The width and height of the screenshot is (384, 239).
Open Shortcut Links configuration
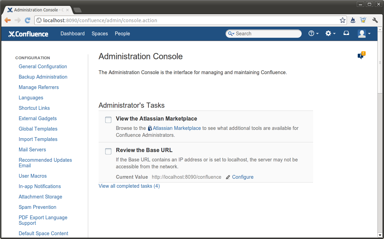tap(34, 108)
